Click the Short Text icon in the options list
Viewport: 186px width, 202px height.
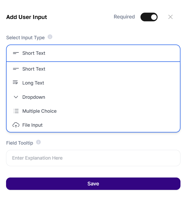click(16, 69)
